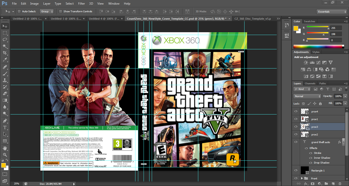Expand the Front layer group
This screenshot has height=186, width=349.
[302, 178]
